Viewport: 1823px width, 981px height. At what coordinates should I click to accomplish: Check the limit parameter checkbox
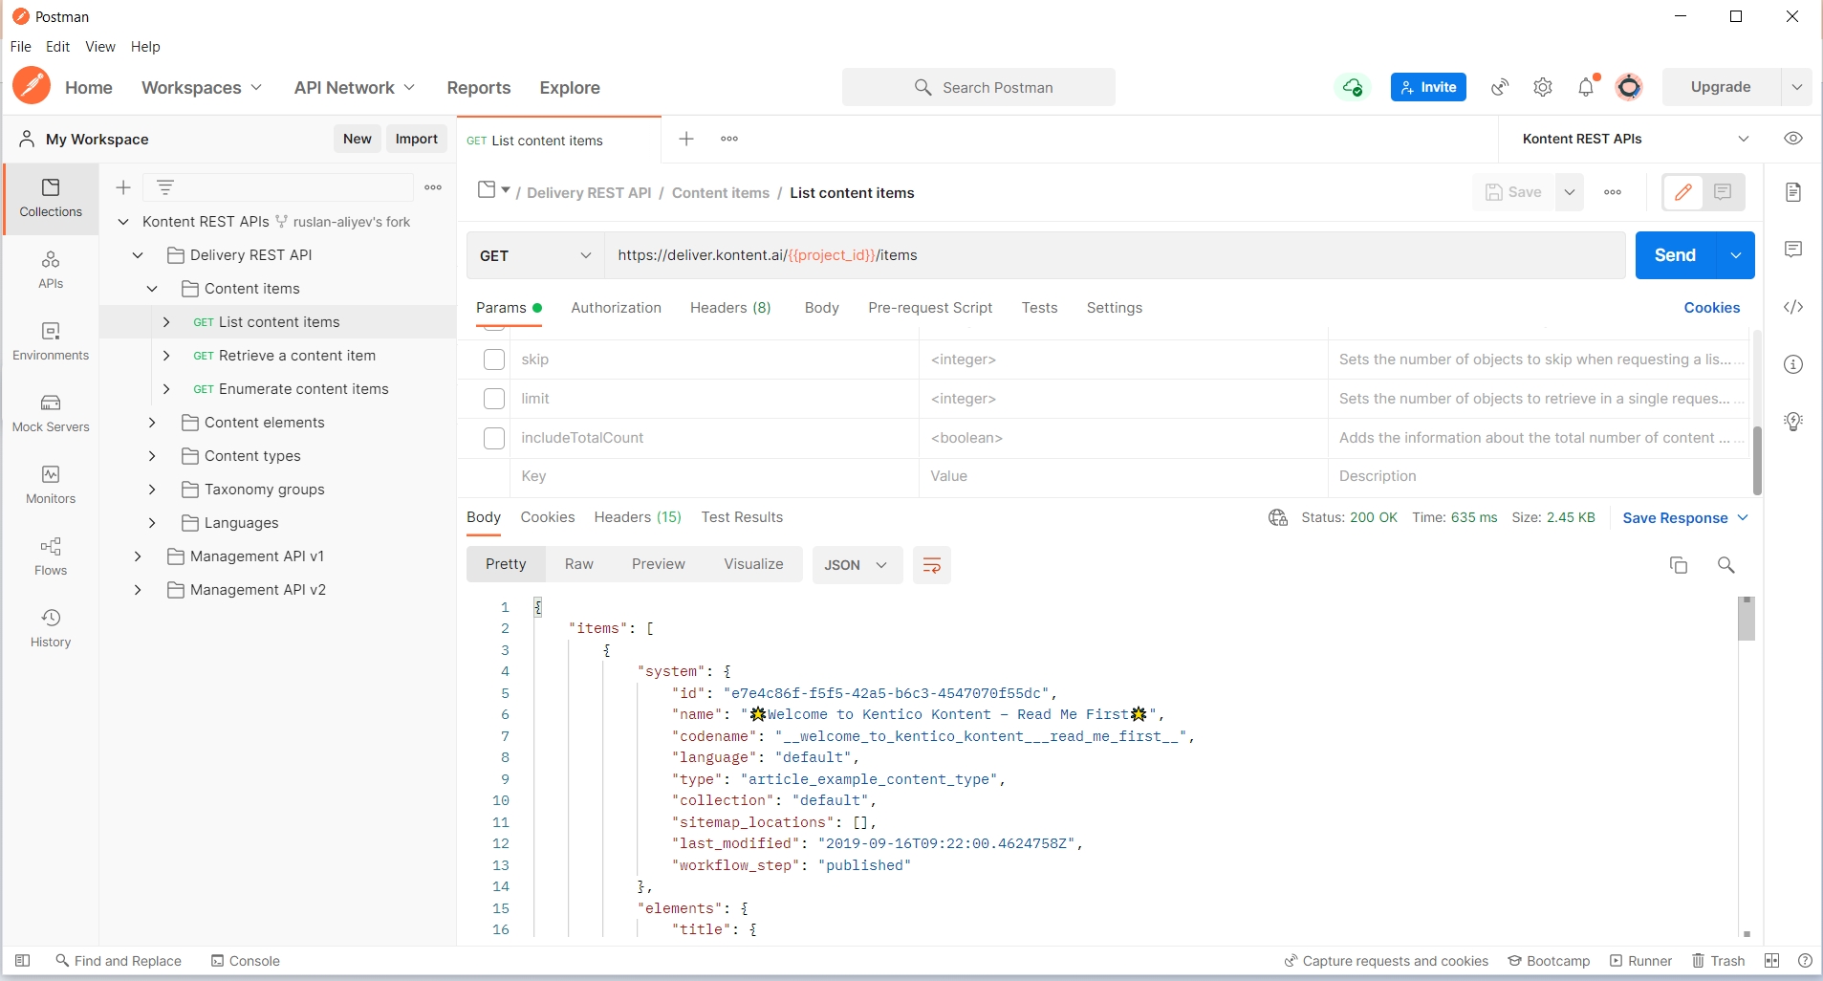pos(494,399)
